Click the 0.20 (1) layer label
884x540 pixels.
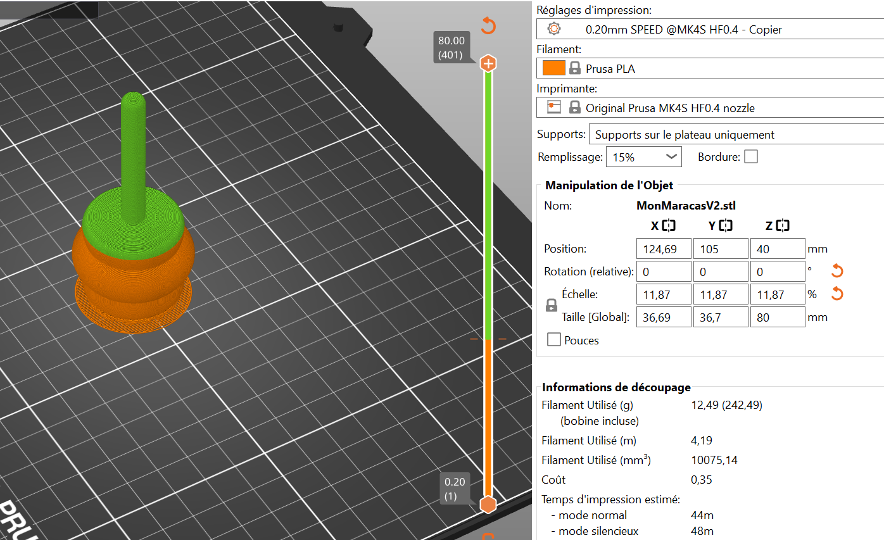455,489
